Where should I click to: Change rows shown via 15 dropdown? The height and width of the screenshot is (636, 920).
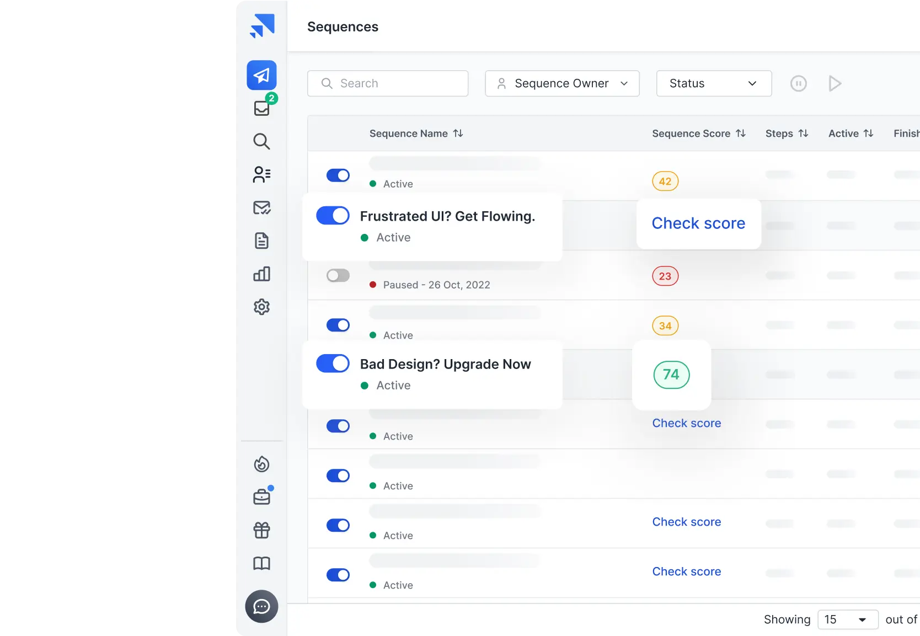[847, 619]
